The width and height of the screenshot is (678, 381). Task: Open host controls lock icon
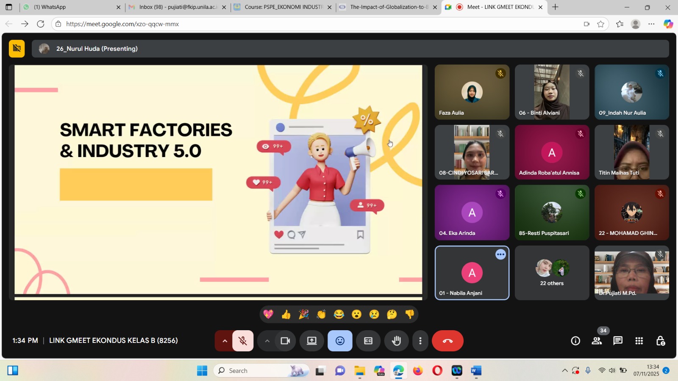click(x=660, y=341)
